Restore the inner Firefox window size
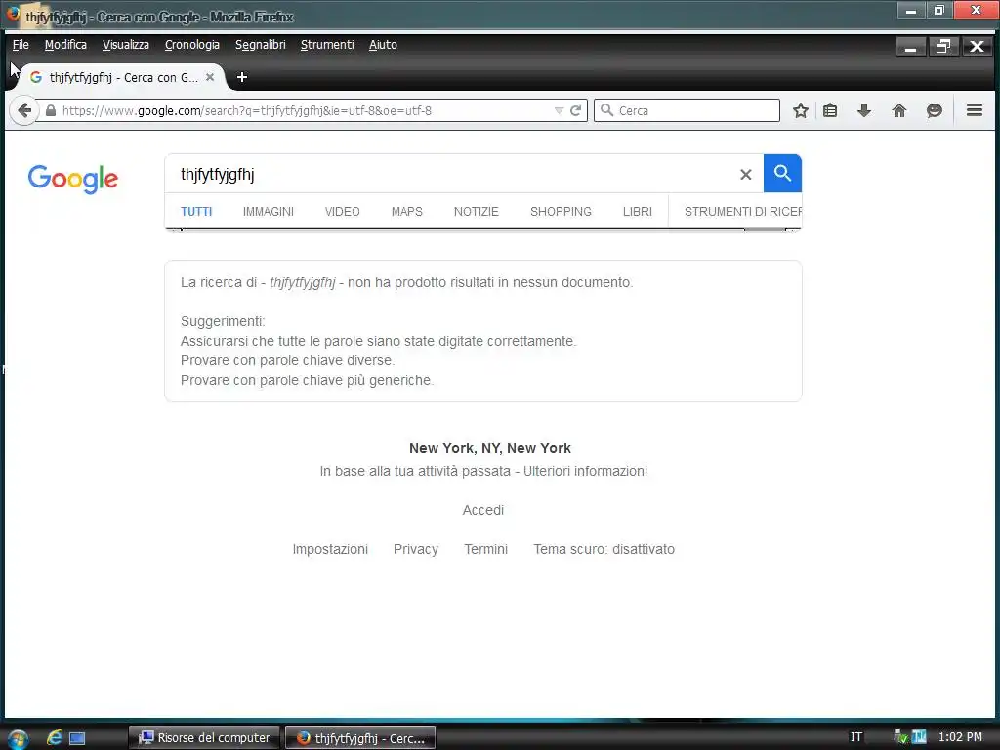Viewport: 1000px width, 750px height. click(943, 47)
